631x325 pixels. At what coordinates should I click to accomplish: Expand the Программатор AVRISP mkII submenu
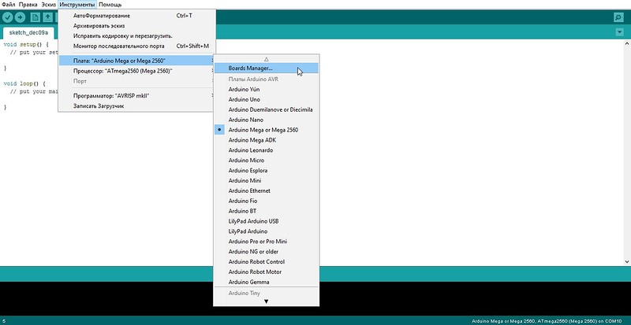pos(136,96)
